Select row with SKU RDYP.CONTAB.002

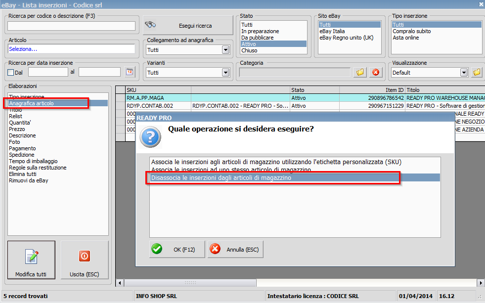click(300, 106)
